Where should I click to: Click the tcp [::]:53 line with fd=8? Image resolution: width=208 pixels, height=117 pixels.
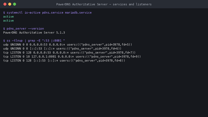[x=64, y=60]
